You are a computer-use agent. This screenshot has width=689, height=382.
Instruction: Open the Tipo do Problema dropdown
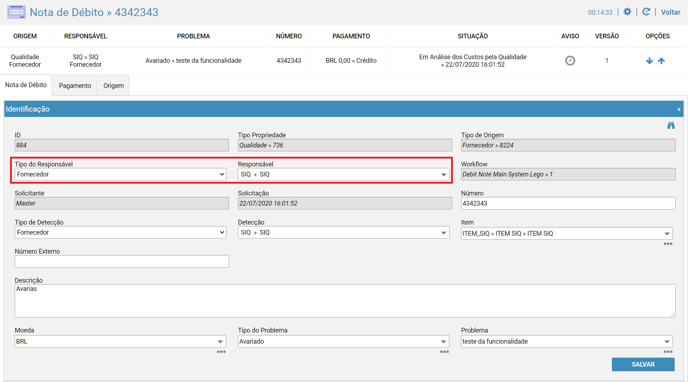pyautogui.click(x=343, y=341)
